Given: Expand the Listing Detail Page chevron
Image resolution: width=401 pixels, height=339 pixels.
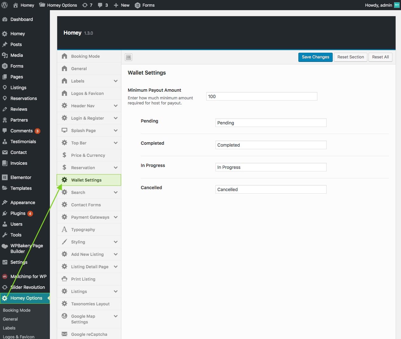Looking at the screenshot, I should (x=116, y=267).
